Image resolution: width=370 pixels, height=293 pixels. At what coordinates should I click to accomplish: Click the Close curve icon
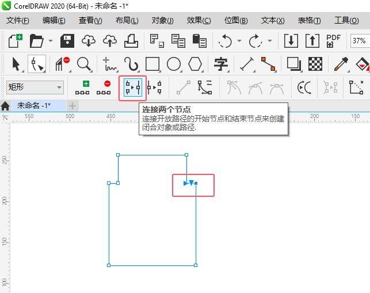356,87
